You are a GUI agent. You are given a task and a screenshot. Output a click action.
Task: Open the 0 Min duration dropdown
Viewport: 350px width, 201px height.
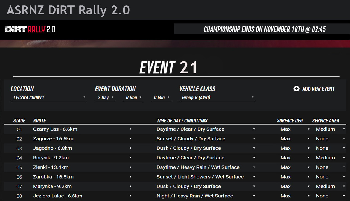tap(161, 98)
